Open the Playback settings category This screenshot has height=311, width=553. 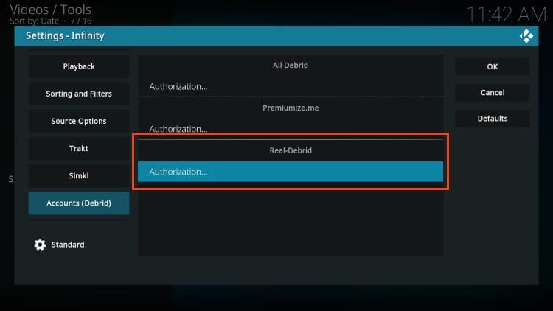pos(79,66)
